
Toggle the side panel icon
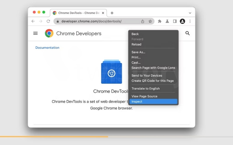click(x=175, y=21)
